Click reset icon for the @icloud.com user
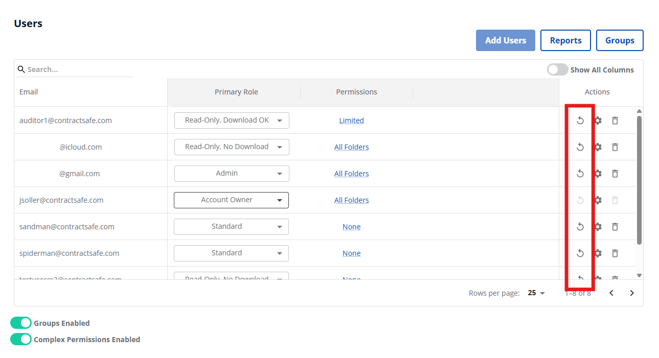This screenshot has width=659, height=358. [x=580, y=147]
